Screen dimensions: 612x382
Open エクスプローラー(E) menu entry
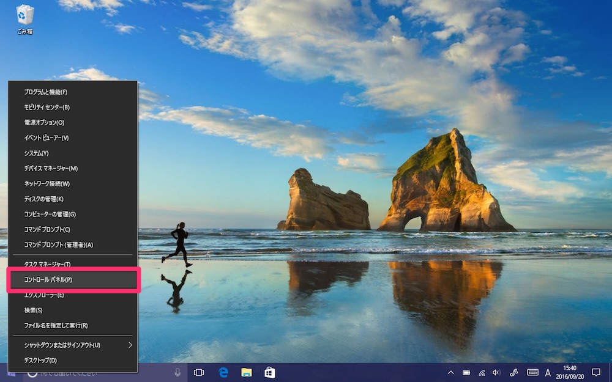(x=73, y=295)
